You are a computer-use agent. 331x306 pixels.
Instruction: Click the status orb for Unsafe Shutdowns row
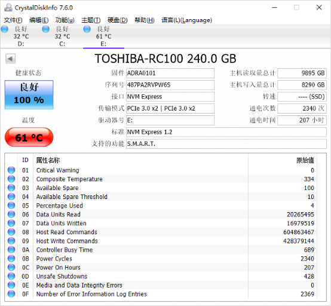point(11,276)
